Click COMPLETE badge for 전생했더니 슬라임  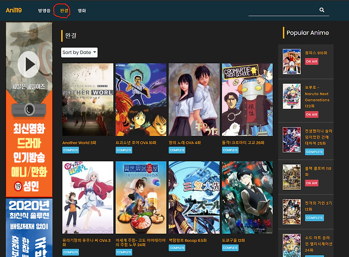click(x=314, y=152)
